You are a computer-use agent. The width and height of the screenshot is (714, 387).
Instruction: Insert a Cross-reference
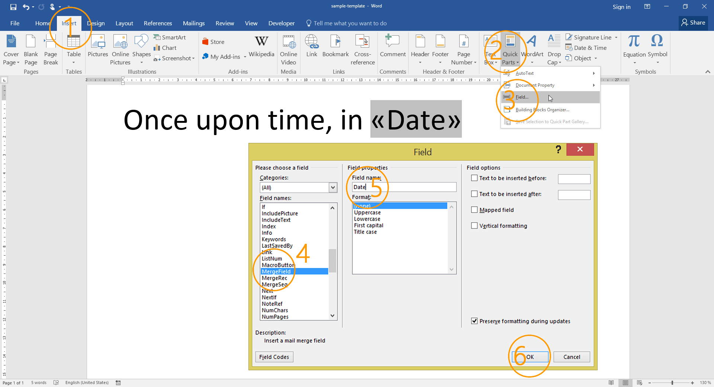[x=362, y=49]
